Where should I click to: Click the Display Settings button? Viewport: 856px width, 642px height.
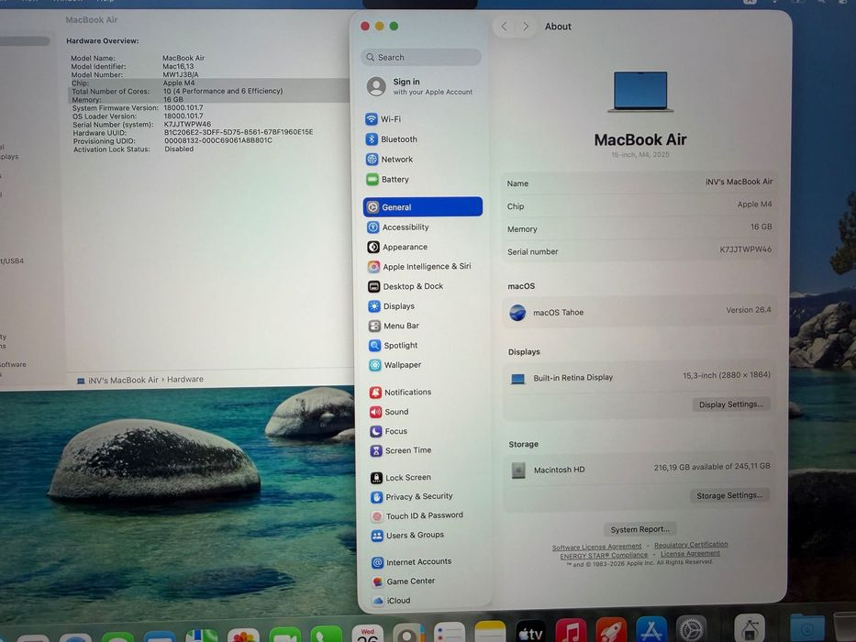(x=731, y=404)
